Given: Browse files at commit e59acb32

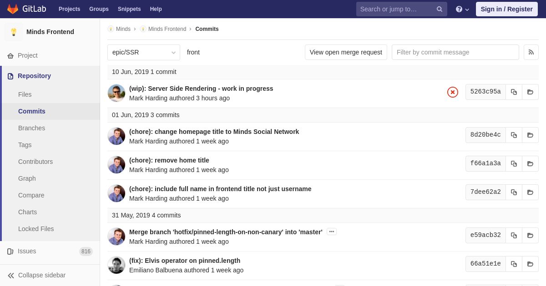Looking at the screenshot, I should 530,235.
